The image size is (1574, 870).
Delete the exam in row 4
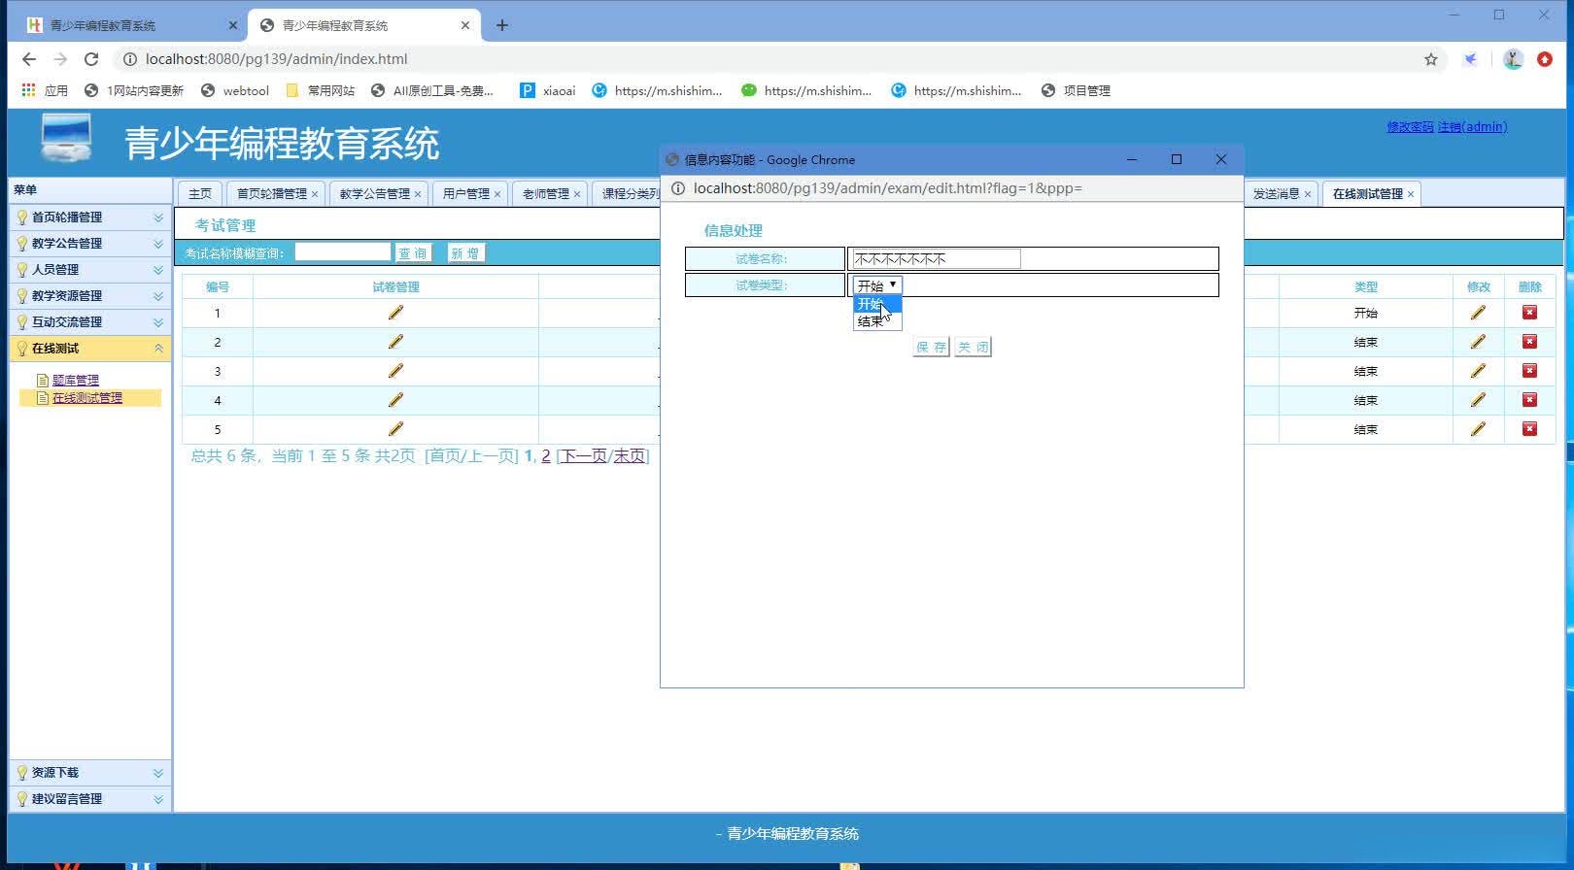click(x=1529, y=400)
